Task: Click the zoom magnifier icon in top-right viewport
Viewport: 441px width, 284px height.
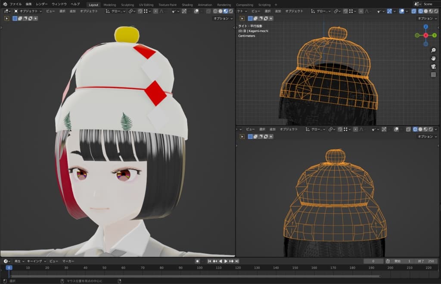Action: point(433,50)
